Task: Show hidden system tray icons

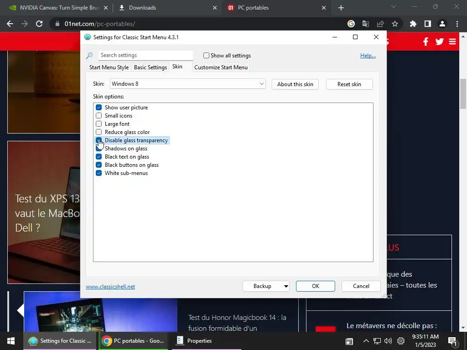Action: pyautogui.click(x=366, y=341)
